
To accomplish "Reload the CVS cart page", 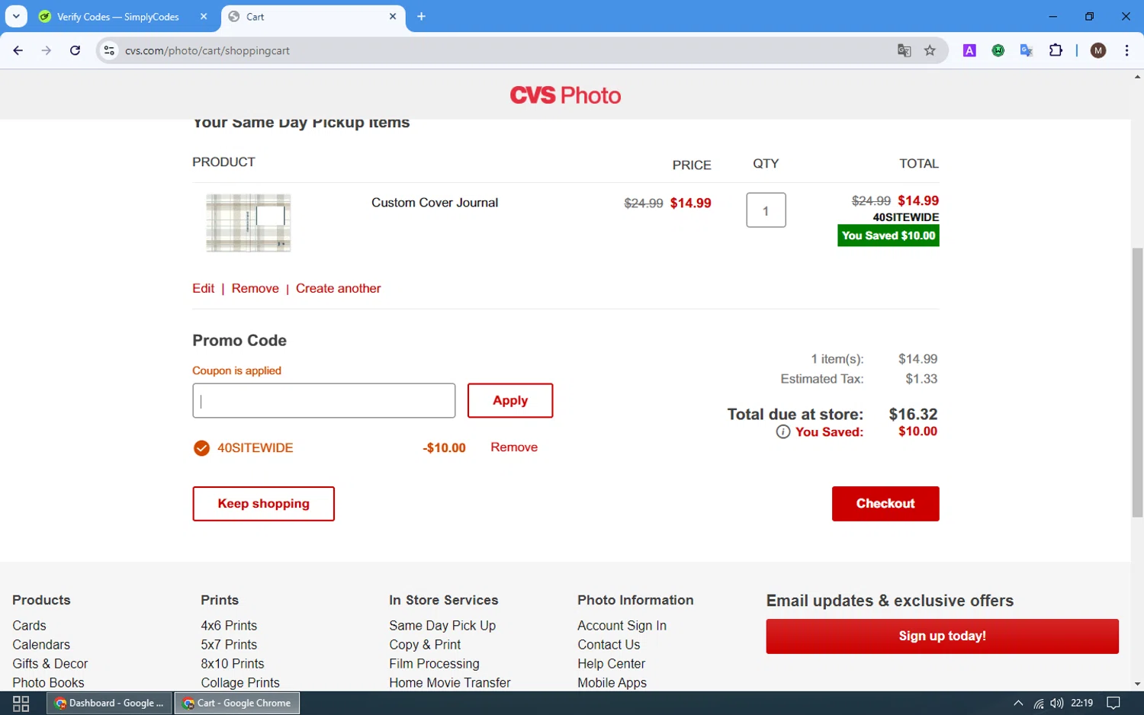I will click(75, 50).
